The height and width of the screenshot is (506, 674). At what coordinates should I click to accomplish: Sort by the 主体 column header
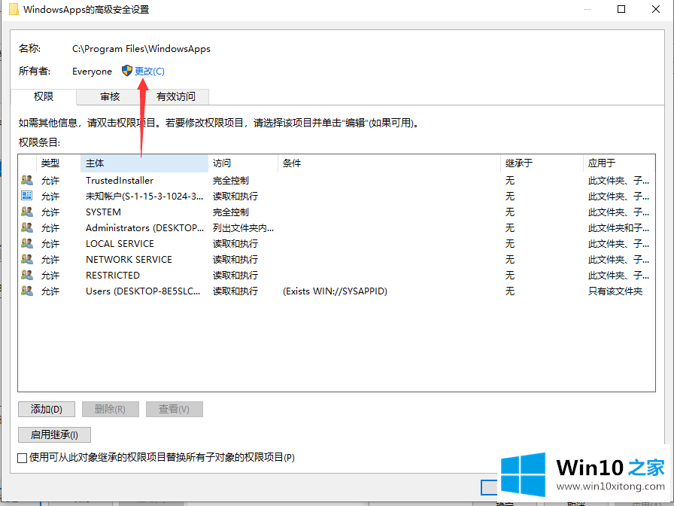click(144, 163)
